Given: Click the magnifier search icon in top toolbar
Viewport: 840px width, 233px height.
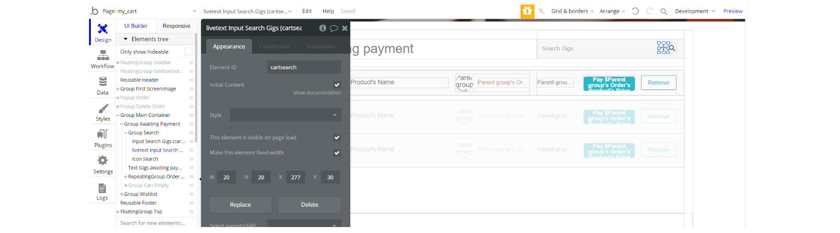Looking at the screenshot, I should (664, 11).
